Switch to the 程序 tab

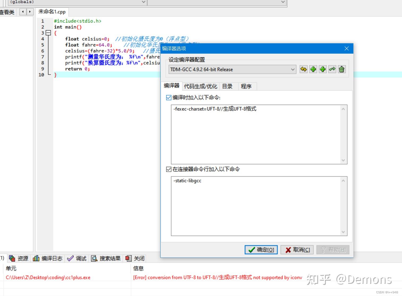pos(247,86)
